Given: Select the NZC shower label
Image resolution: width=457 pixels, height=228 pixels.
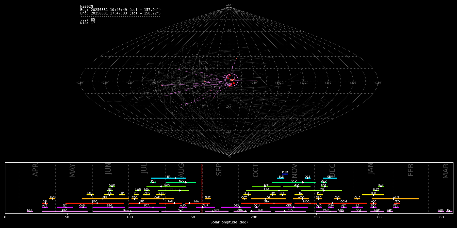Looking at the screenshot, I should (x=126, y=210).
